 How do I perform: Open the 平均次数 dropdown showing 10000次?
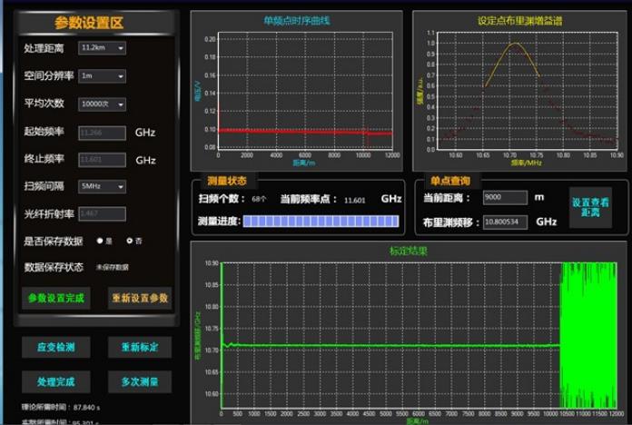click(x=102, y=104)
